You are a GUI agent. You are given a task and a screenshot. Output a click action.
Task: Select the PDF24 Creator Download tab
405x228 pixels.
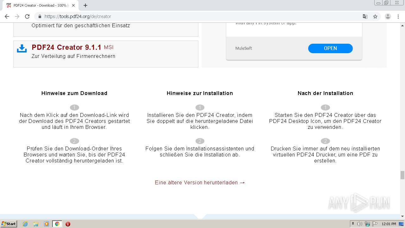40,5
